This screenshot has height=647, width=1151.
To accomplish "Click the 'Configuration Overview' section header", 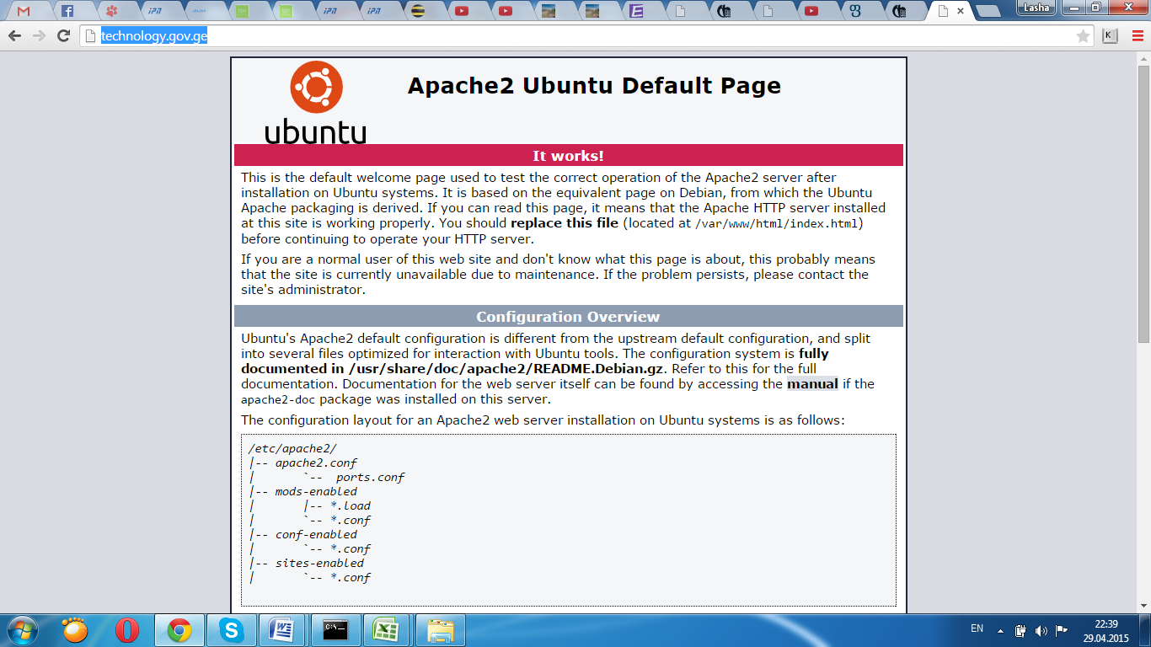I will 569,317.
